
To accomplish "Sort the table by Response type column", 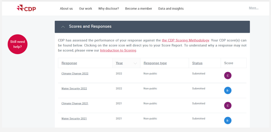I will coord(155,63).
